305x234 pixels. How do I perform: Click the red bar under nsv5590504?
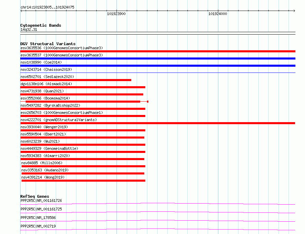82,138
